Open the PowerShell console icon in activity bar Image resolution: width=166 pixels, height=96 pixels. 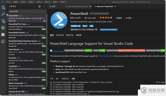click(x=3, y=41)
